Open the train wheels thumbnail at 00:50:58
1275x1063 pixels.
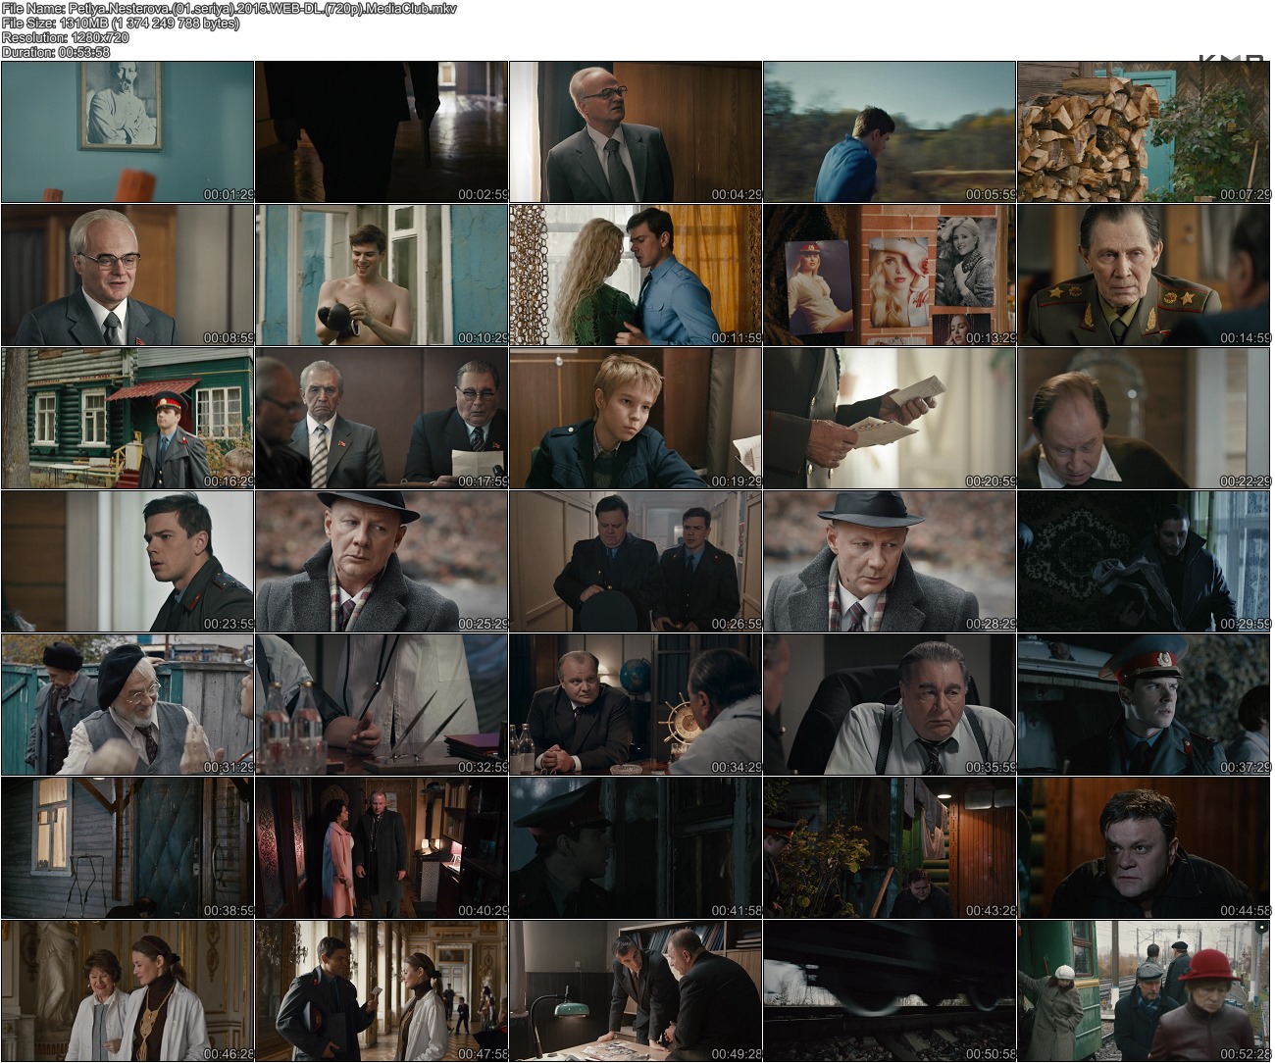(x=890, y=991)
